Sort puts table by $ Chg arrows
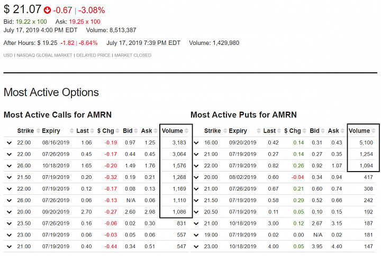The height and width of the screenshot is (256, 381). 304,131
